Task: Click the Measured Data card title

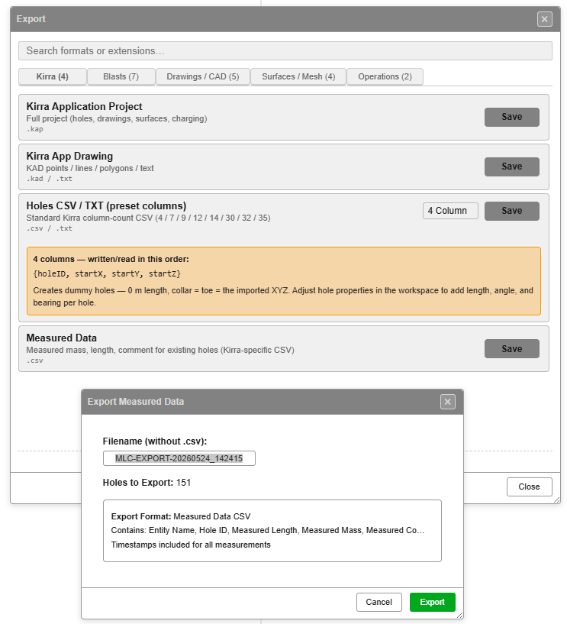Action: coord(61,338)
